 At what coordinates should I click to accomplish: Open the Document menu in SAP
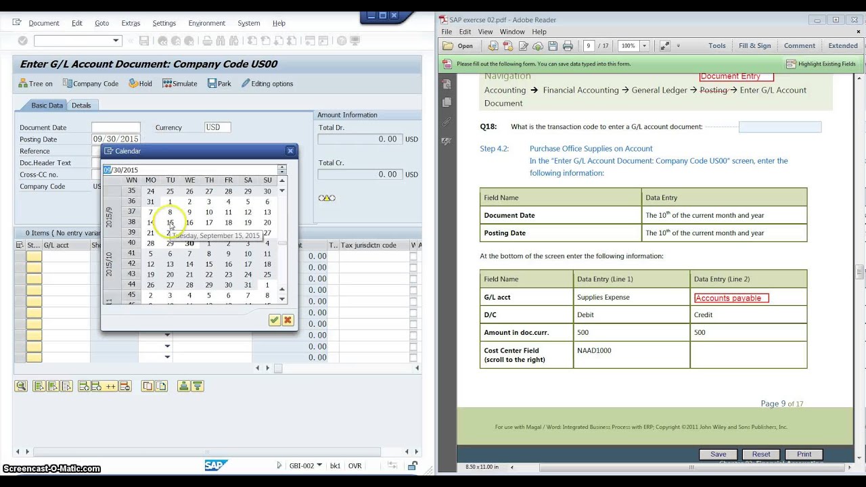tap(44, 23)
